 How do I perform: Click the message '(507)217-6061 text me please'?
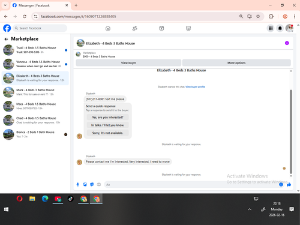pos(105,99)
